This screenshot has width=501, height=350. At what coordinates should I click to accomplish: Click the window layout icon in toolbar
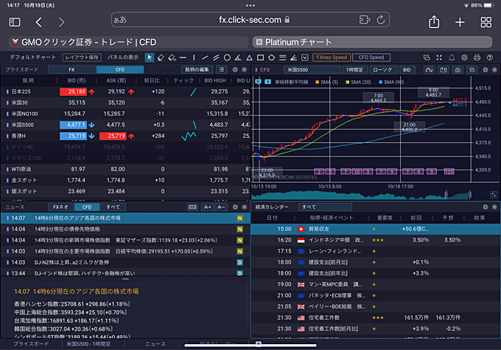coord(427,57)
